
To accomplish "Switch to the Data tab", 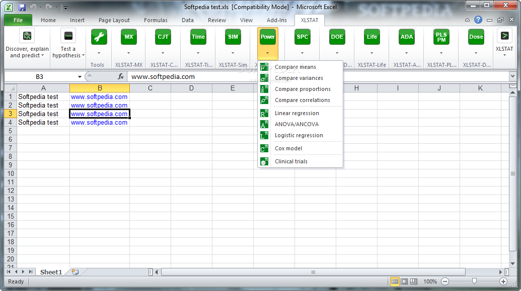I will pyautogui.click(x=187, y=20).
